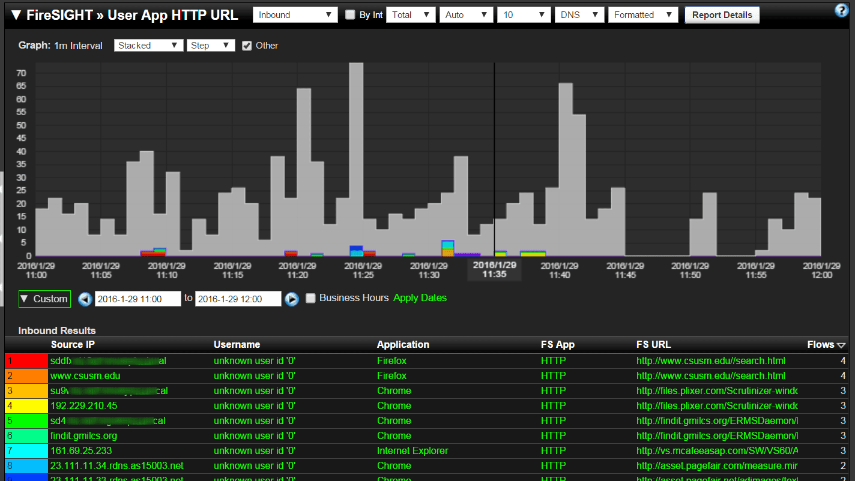Open the asset.pagefair.com/measure FS URL link
The height and width of the screenshot is (481, 855).
(718, 466)
